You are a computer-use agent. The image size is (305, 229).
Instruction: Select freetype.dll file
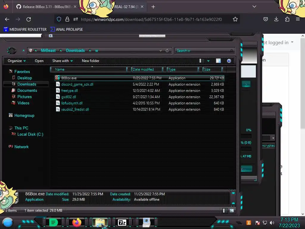[139, 91]
